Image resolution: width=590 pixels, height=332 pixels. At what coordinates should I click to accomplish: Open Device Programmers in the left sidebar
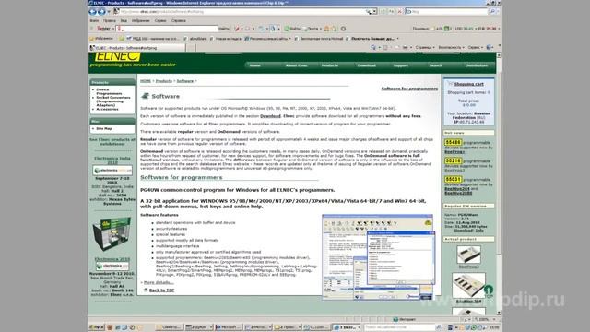tap(109, 91)
